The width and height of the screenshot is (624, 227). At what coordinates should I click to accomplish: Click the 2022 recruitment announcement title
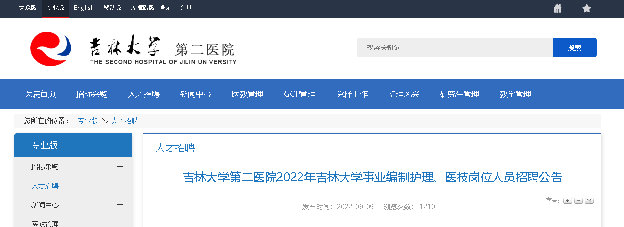[372, 177]
